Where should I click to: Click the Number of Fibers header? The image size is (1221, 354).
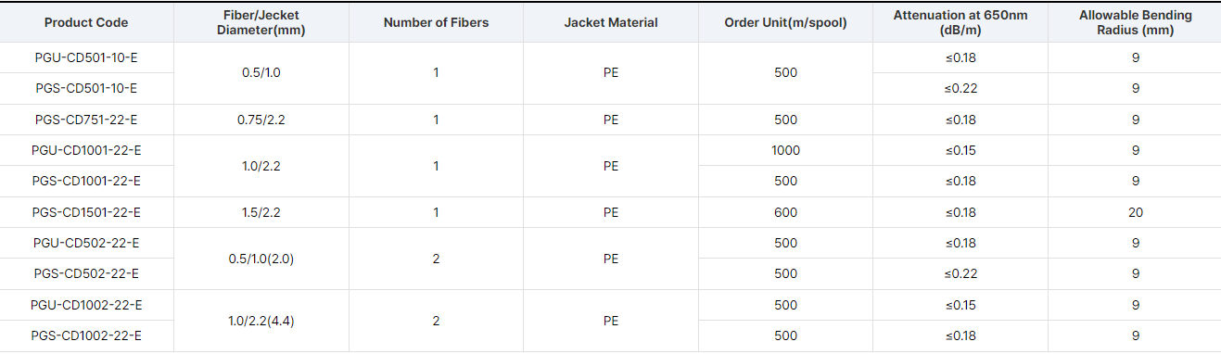coord(436,22)
